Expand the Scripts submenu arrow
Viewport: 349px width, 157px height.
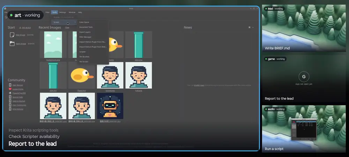point(75,22)
